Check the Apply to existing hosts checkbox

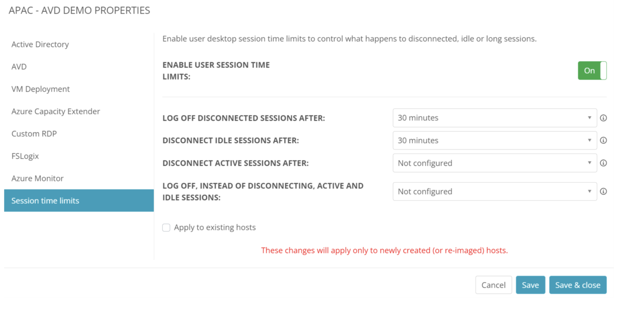[x=166, y=228]
